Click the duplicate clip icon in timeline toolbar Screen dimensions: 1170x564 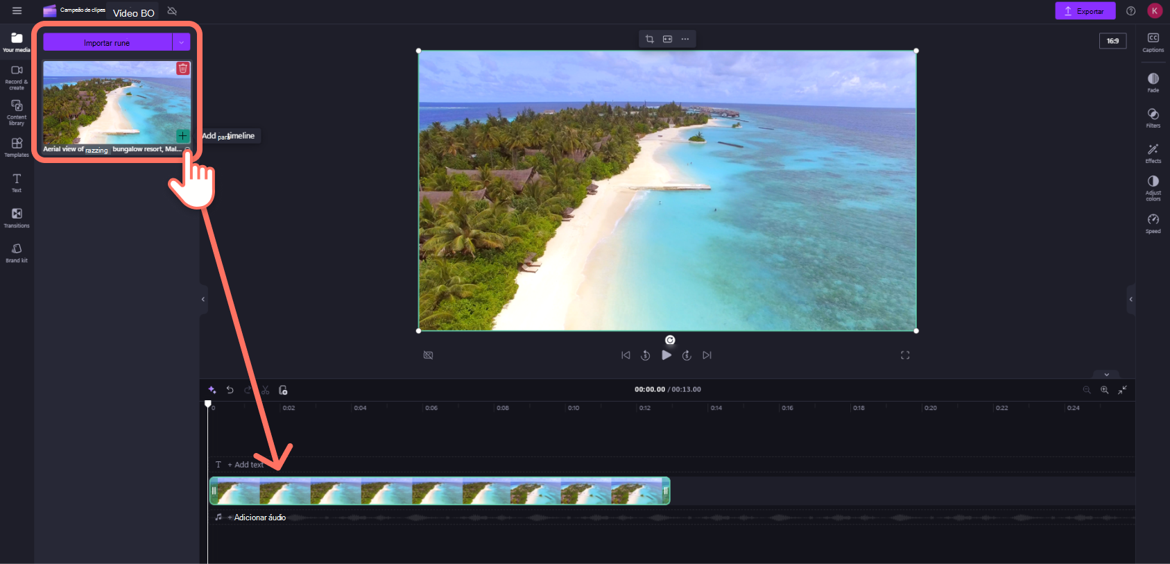[x=283, y=390]
